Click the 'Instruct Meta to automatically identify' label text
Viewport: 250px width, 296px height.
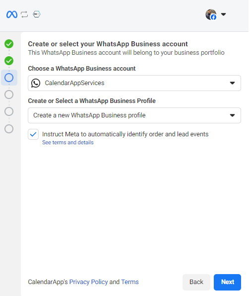125,134
